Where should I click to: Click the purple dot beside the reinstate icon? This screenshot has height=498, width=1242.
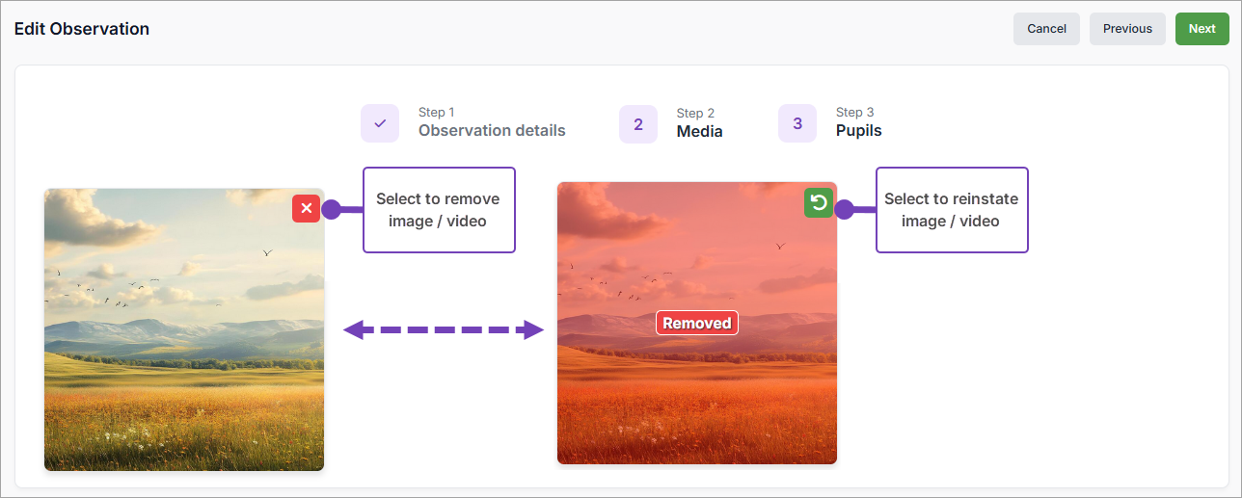tap(844, 209)
